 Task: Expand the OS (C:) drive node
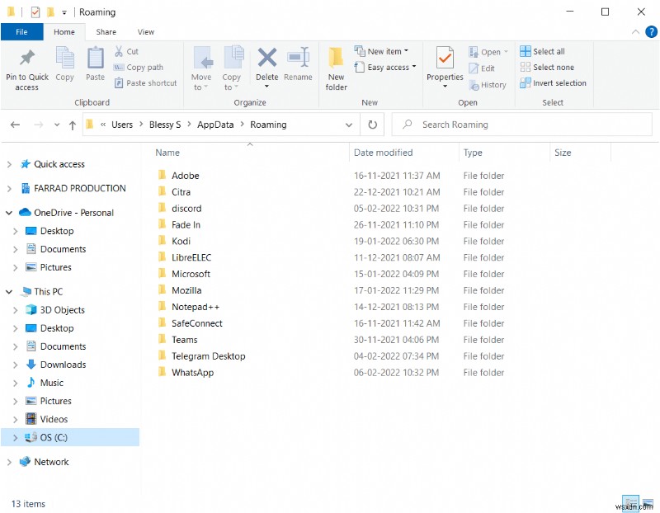pos(16,438)
